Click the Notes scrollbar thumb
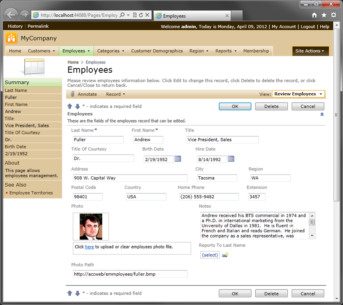 pos(312,222)
